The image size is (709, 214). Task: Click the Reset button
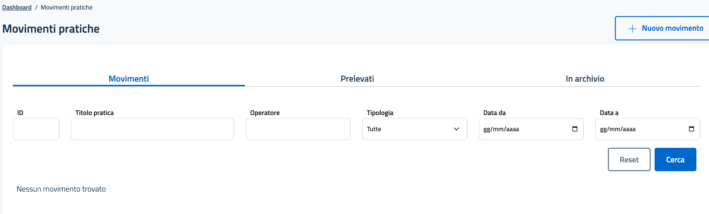pyautogui.click(x=629, y=159)
